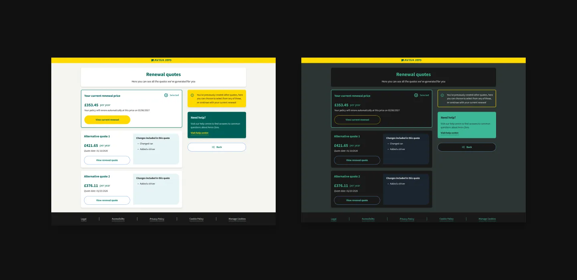
Task: Click Selected checkmark icon in dark mockup
Action: point(416,95)
